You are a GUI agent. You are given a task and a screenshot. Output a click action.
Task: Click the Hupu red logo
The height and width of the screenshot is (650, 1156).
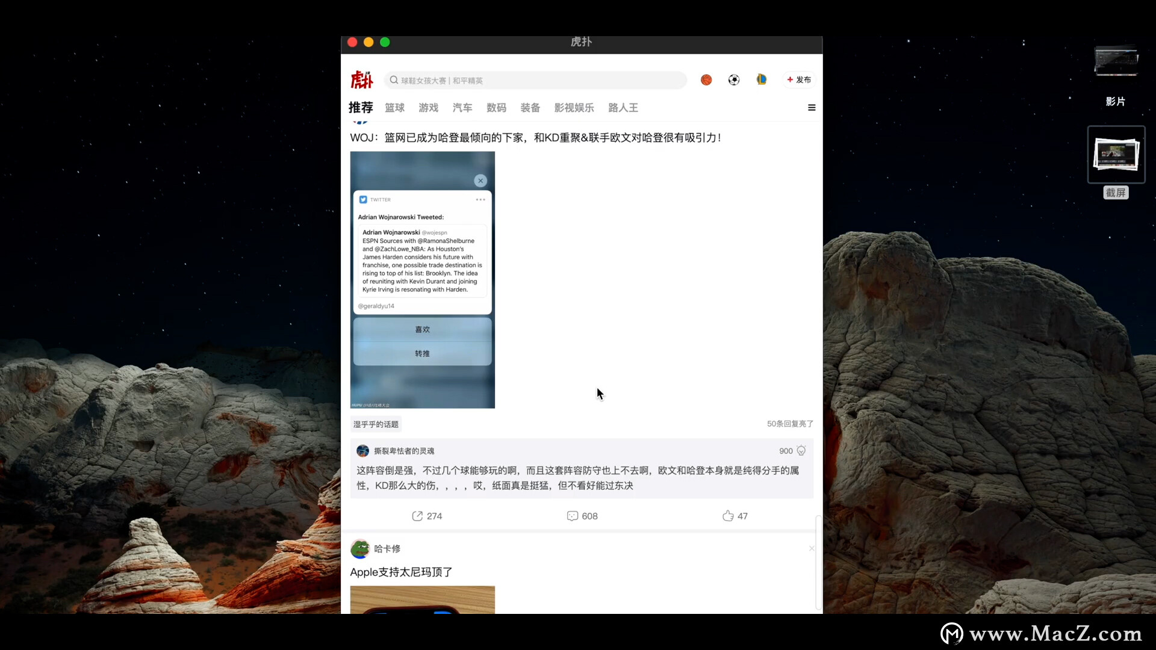[x=362, y=79]
